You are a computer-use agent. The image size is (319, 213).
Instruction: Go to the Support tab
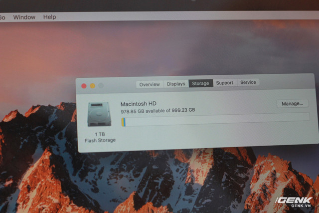[224, 83]
